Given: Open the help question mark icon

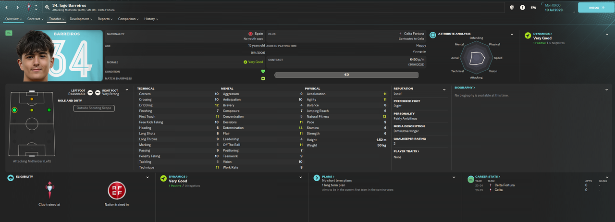Looking at the screenshot, I should pos(522,7).
